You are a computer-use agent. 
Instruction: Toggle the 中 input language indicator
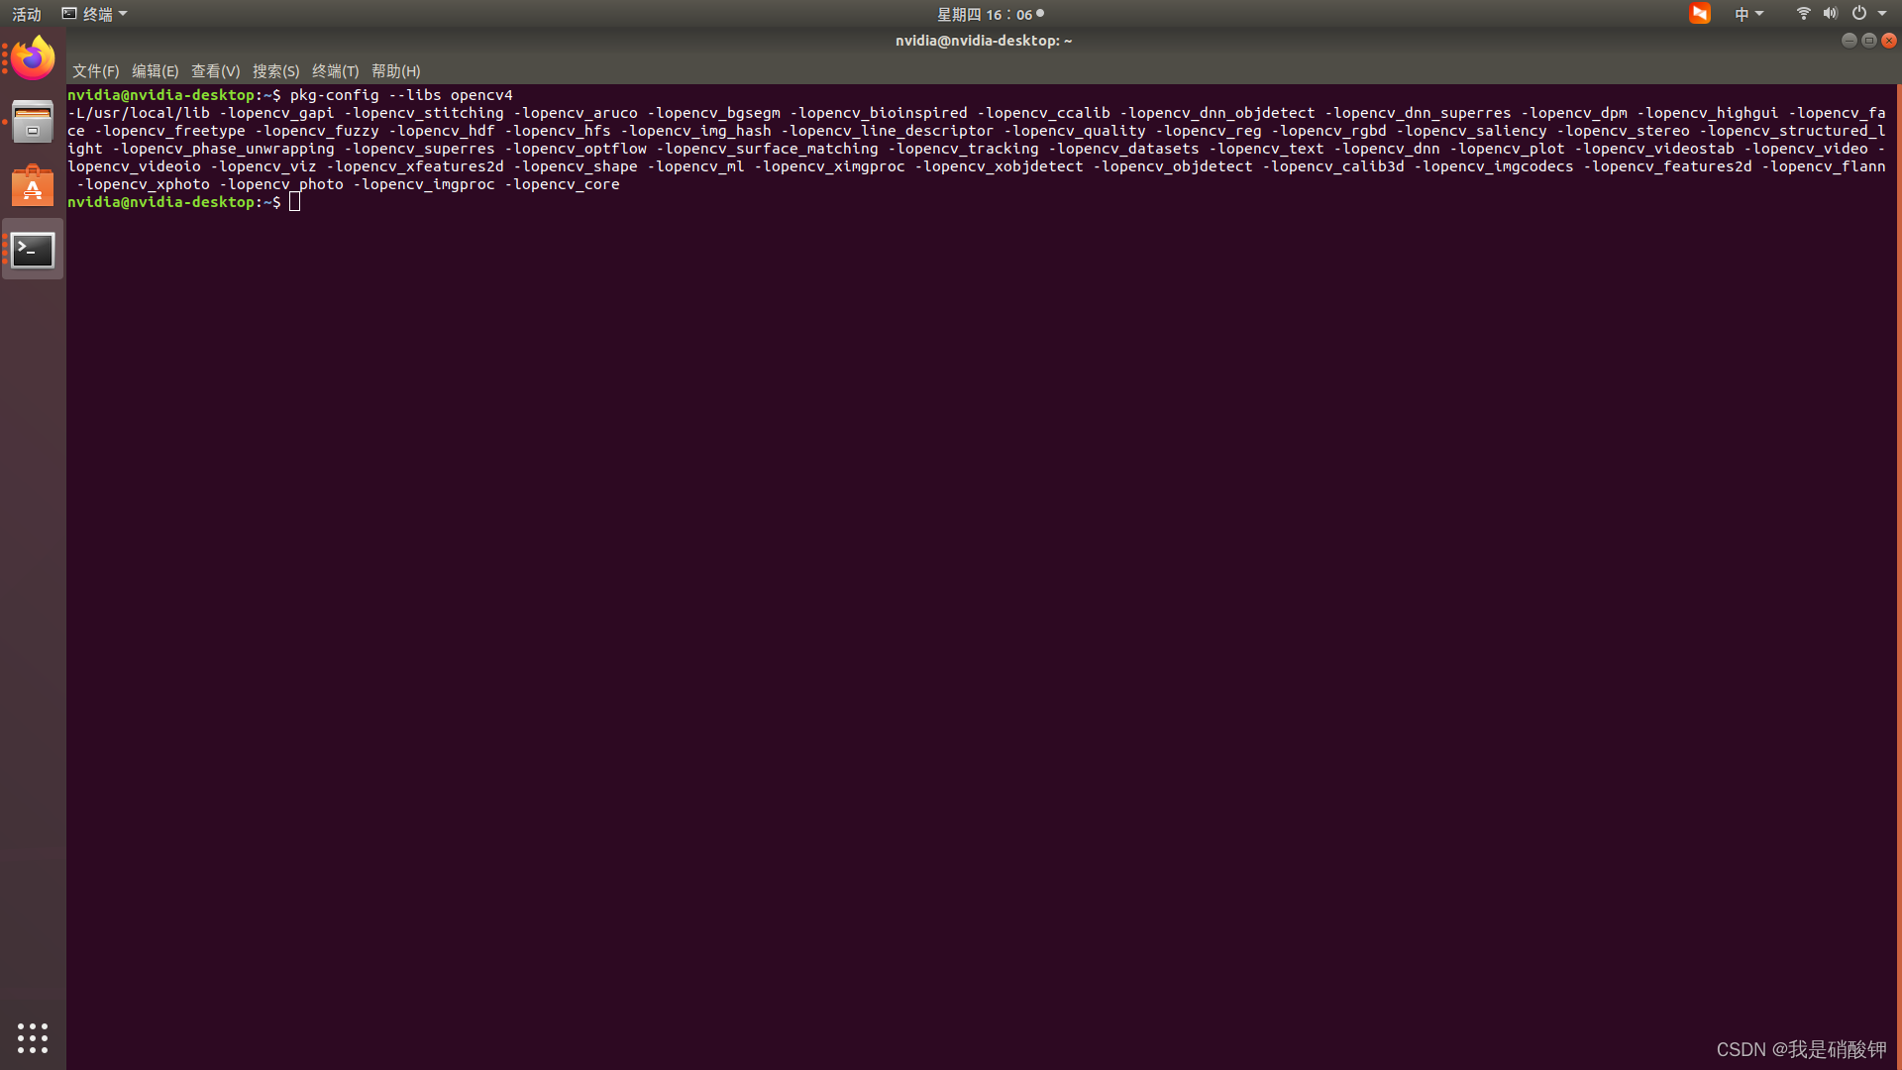pos(1743,13)
